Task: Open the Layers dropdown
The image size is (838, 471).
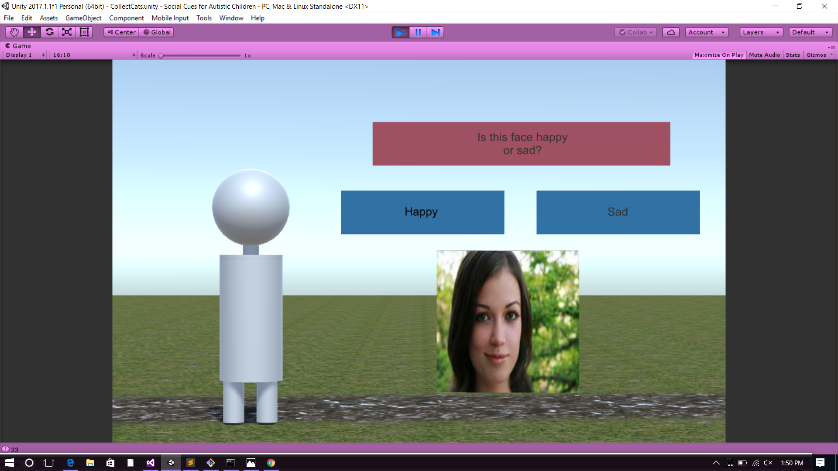Action: tap(761, 32)
